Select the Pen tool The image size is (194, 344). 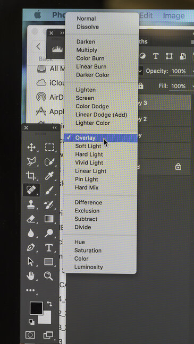(31, 247)
